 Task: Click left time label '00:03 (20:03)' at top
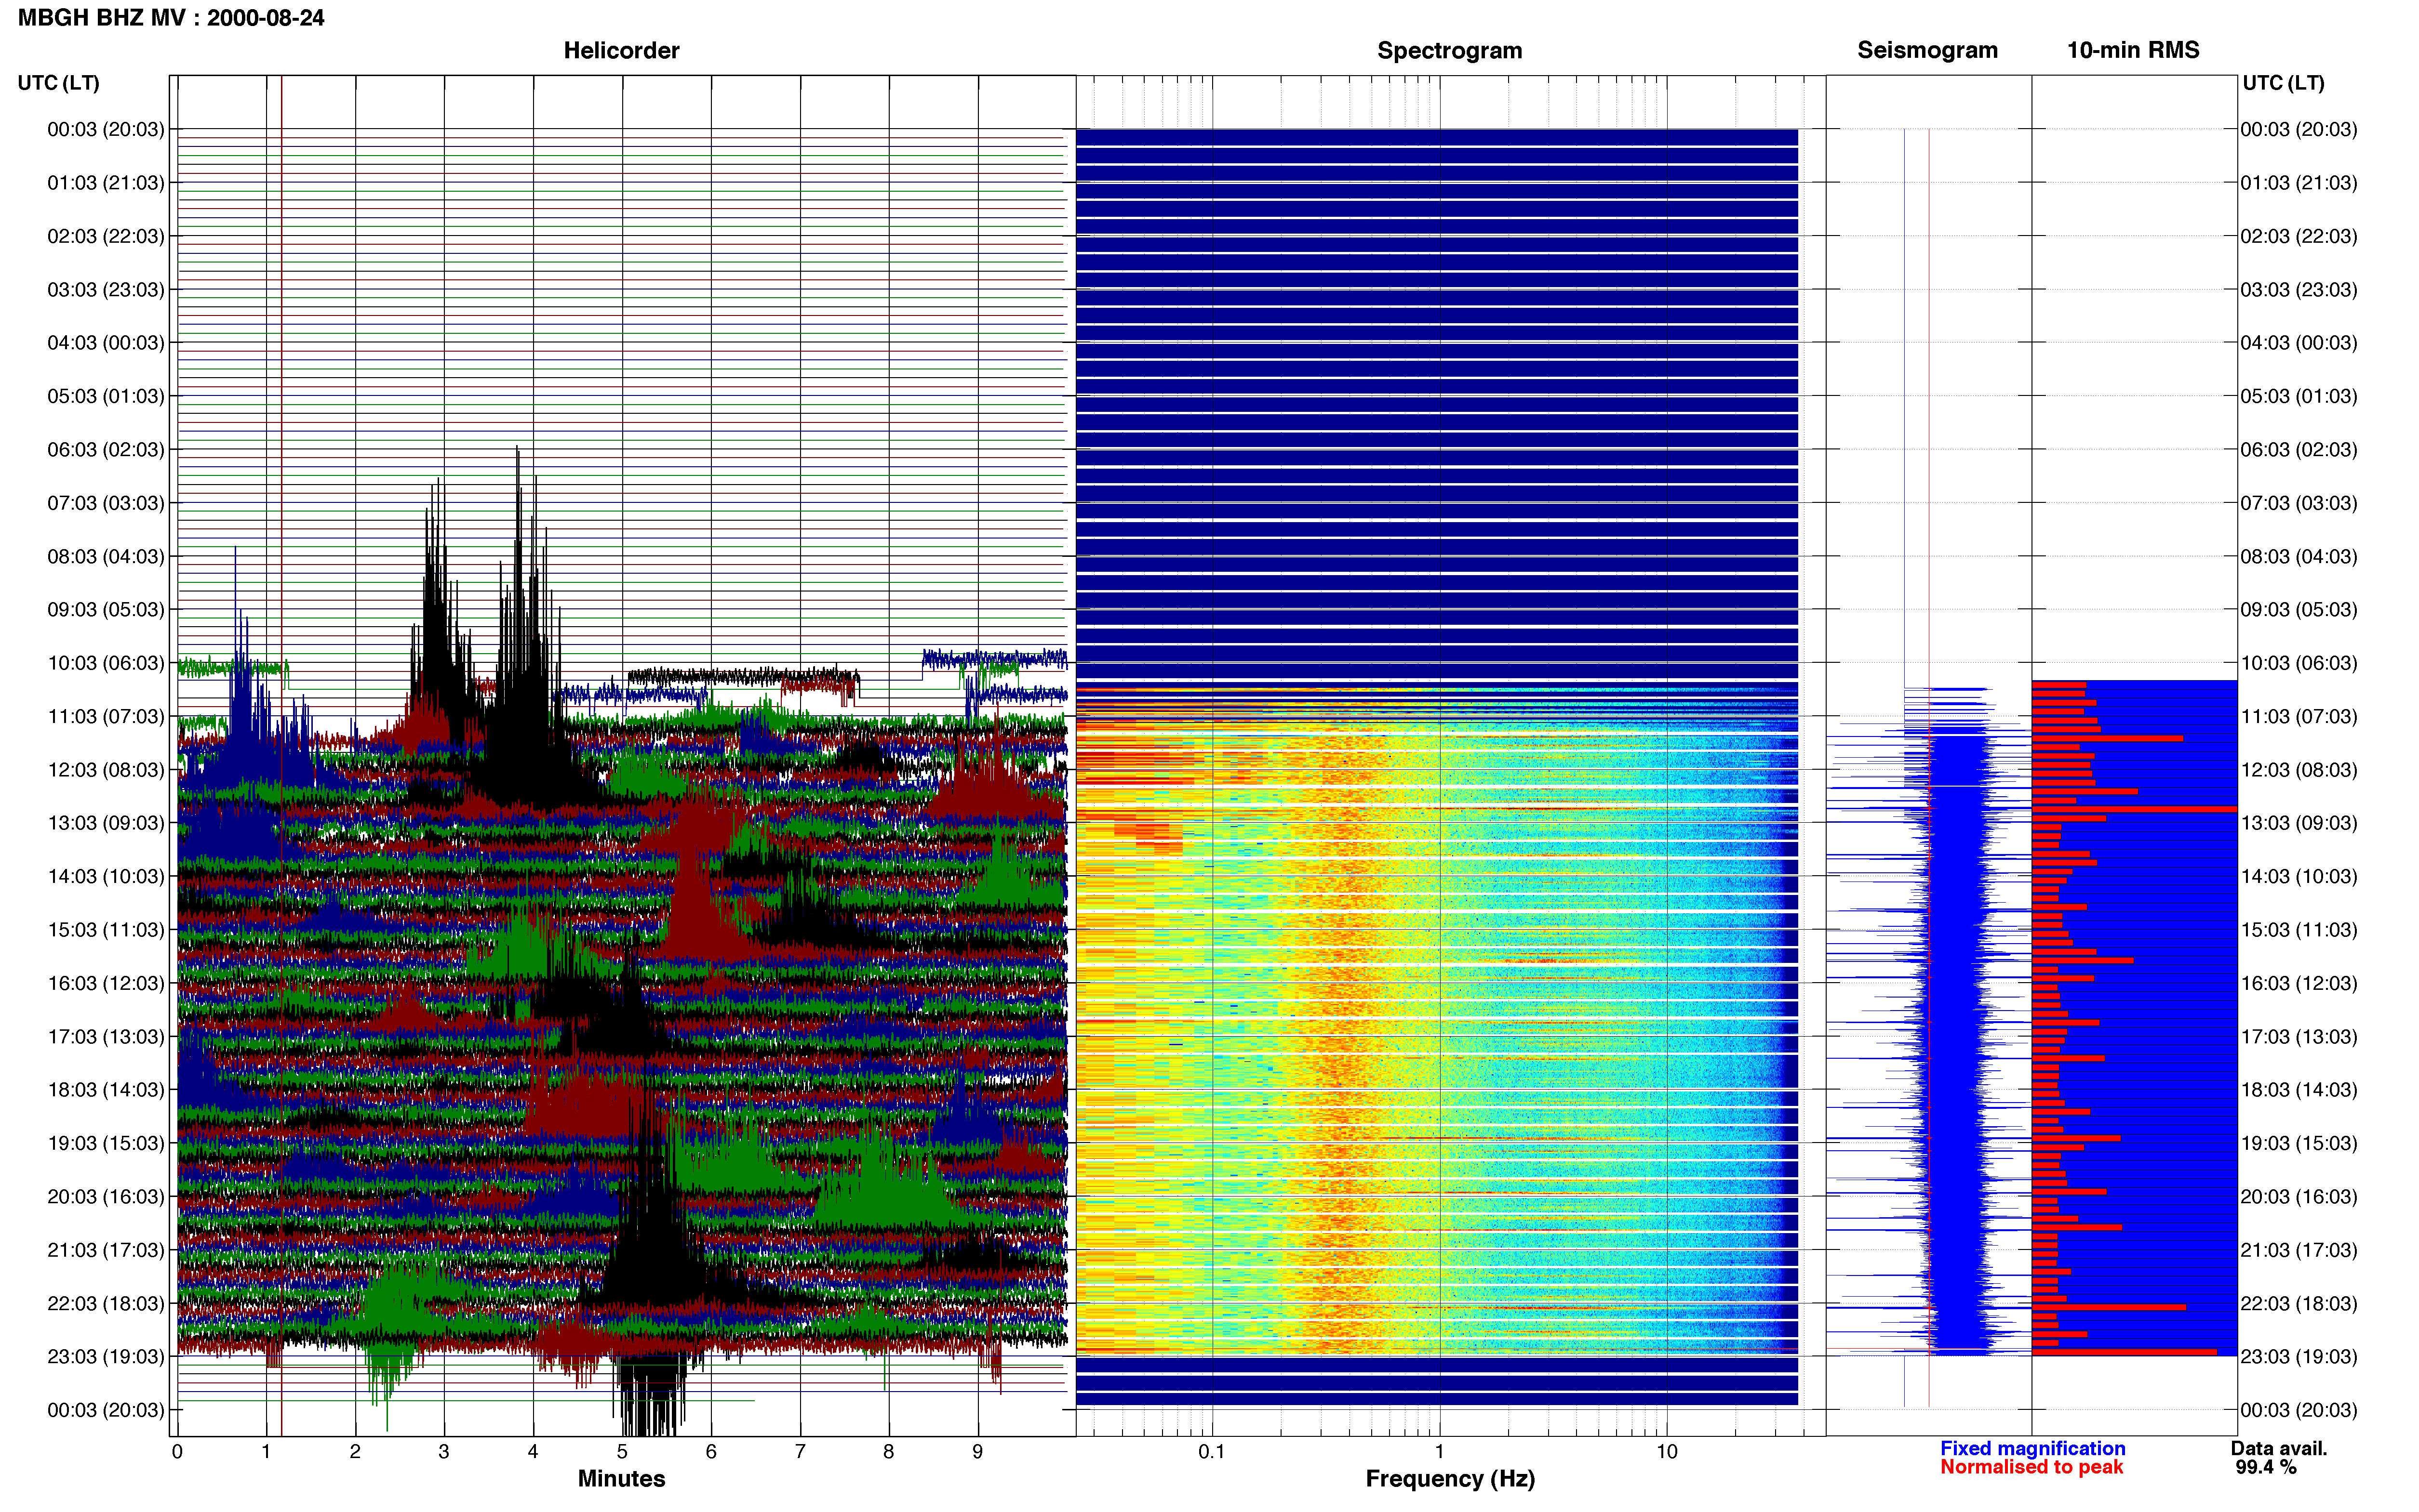coord(106,129)
